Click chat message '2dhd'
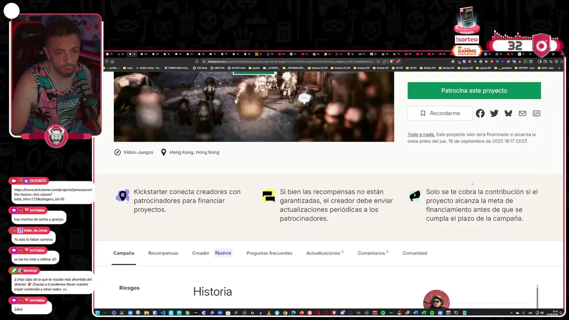This screenshot has width=569, height=320. coord(18,309)
